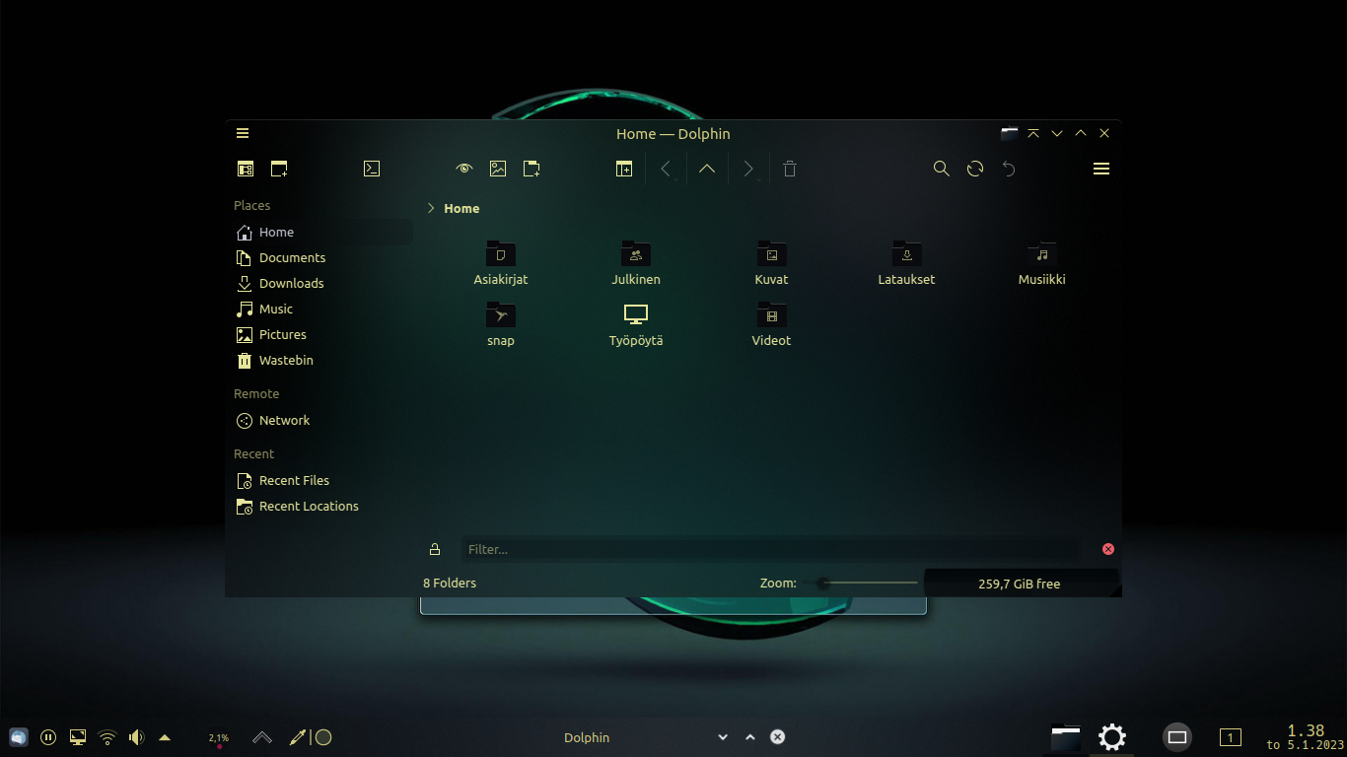The width and height of the screenshot is (1347, 757).
Task: Click Home in the breadcrumb bar
Action: (x=461, y=208)
